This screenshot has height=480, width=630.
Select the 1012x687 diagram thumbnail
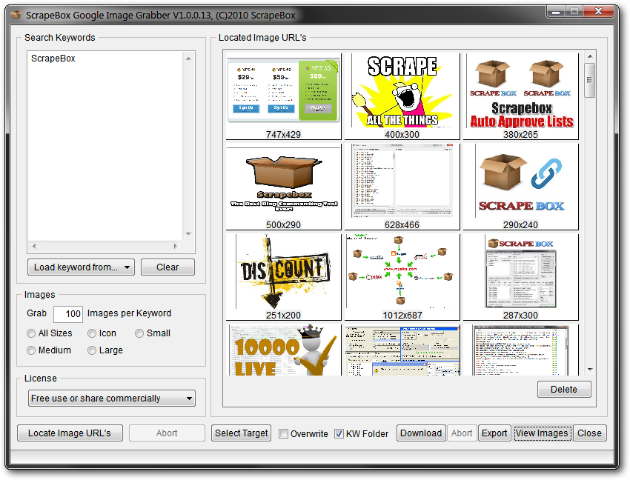point(402,271)
